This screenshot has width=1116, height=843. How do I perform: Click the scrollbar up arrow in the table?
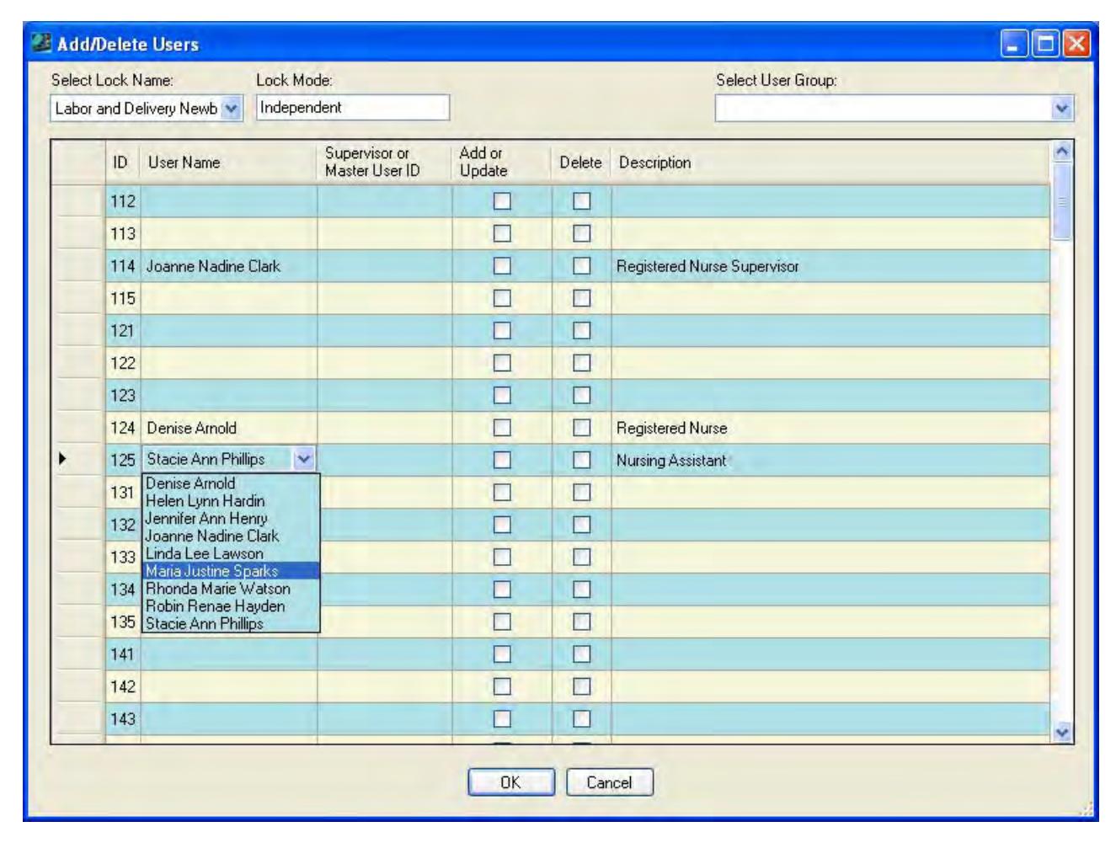[1062, 152]
